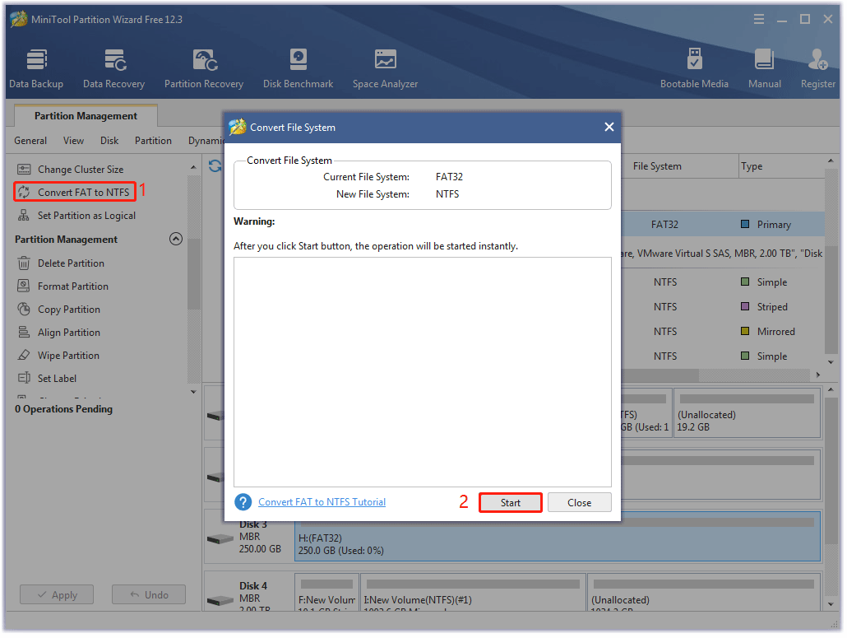Open the Space Analyzer
This screenshot has height=638, width=847.
[385, 66]
